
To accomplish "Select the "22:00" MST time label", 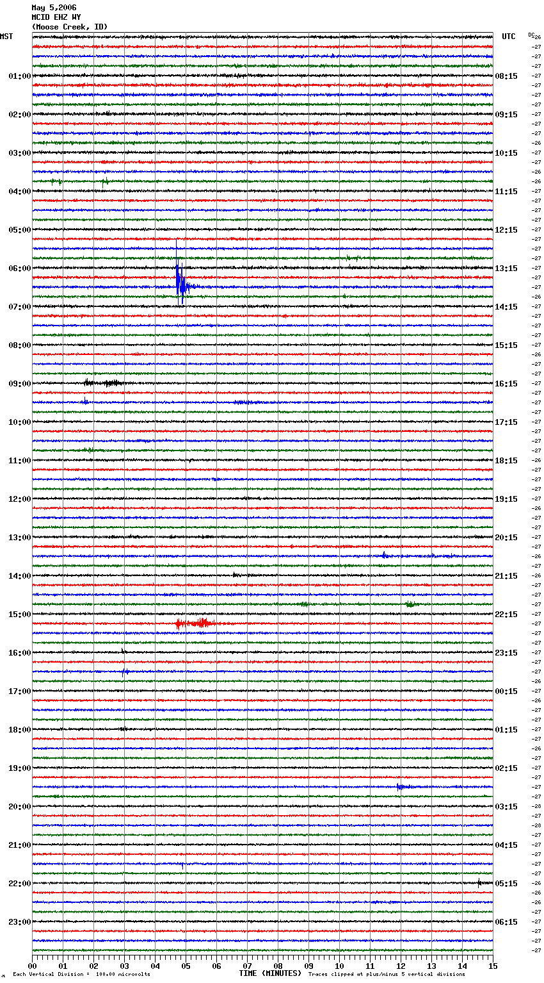I will coord(20,884).
